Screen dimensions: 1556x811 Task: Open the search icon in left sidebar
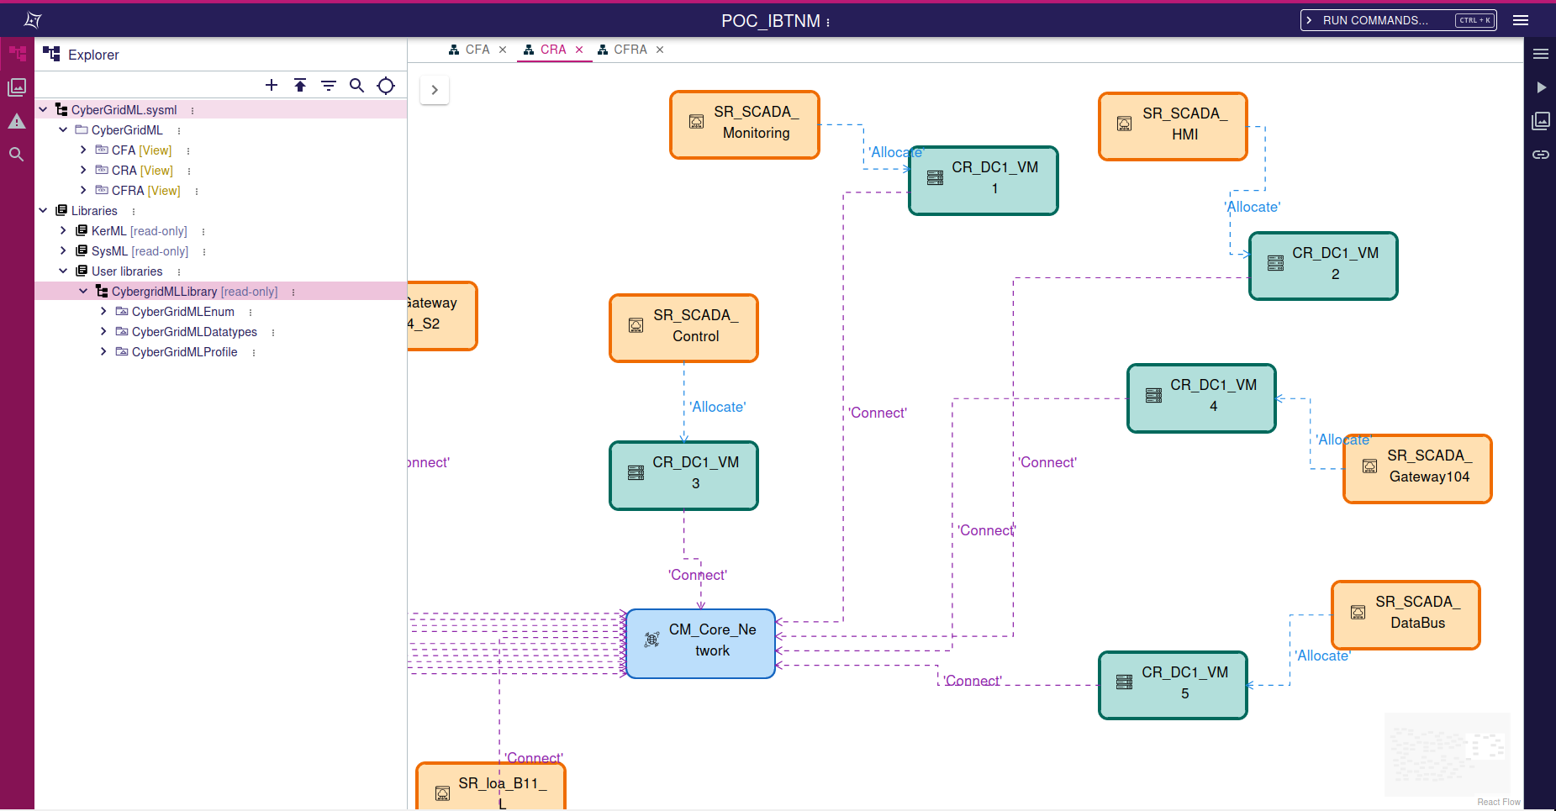coord(17,155)
